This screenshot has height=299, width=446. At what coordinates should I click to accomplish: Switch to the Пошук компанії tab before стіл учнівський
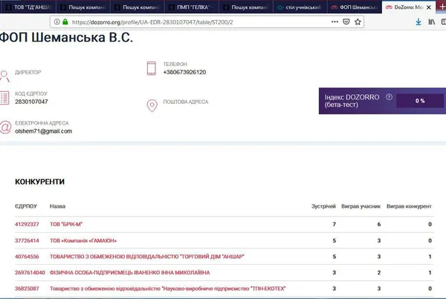tap(246, 7)
